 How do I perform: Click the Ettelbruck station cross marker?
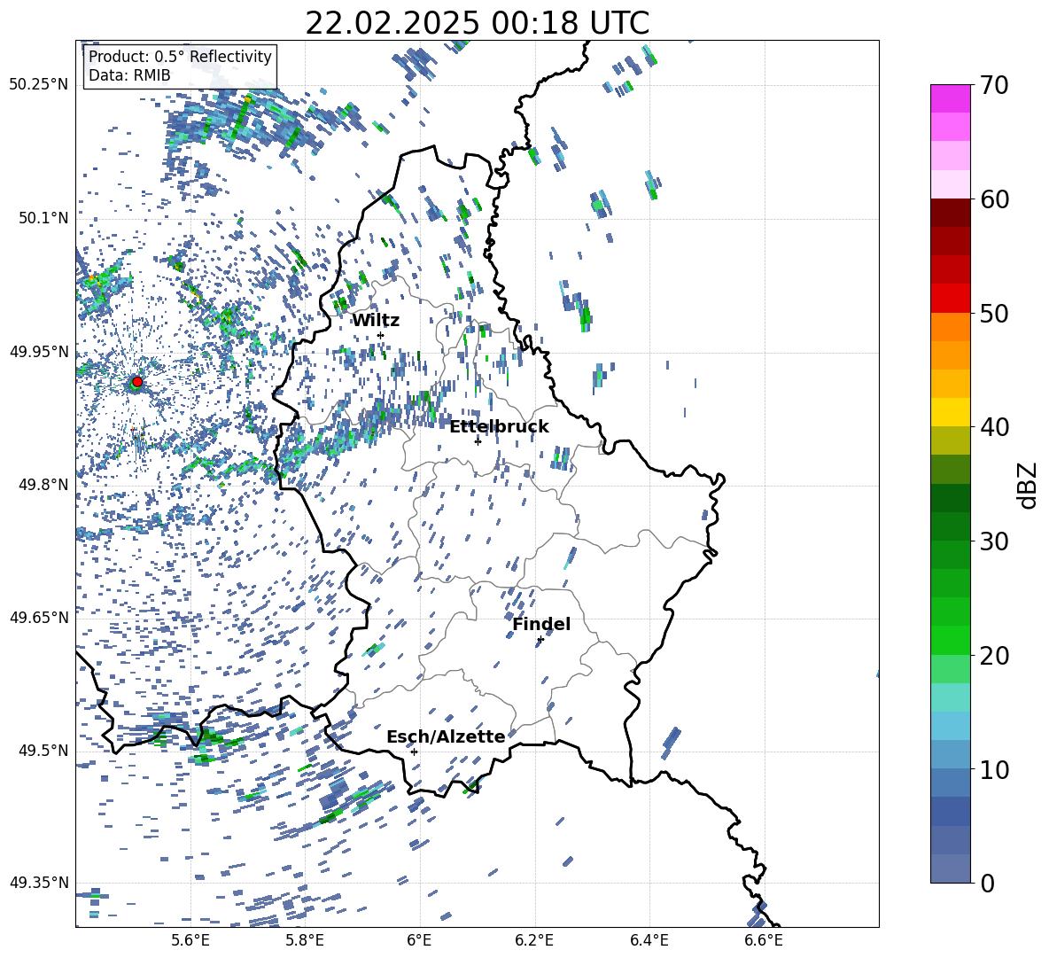pos(478,441)
